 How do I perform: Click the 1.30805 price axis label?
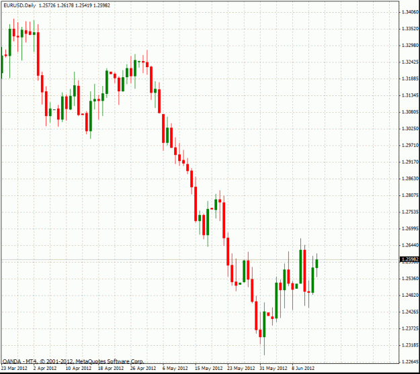pos(410,111)
